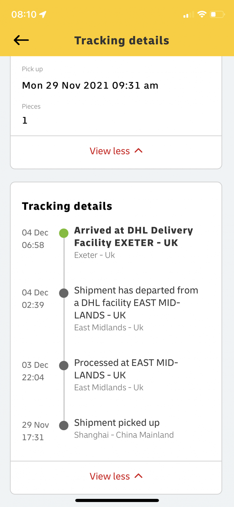Open the Arrived at DHL Delivery Facility entry
The width and height of the screenshot is (234, 507).
tap(134, 242)
